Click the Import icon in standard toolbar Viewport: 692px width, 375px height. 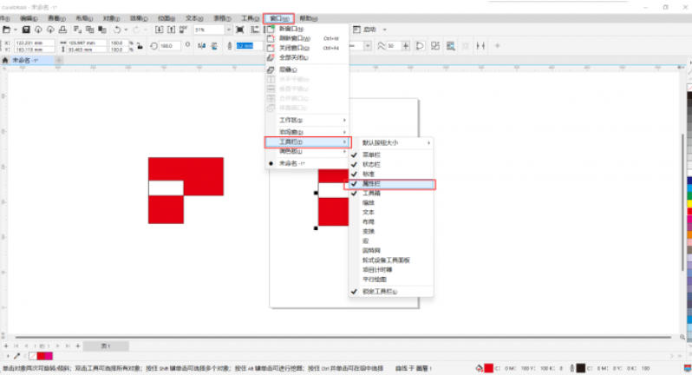[159, 30]
